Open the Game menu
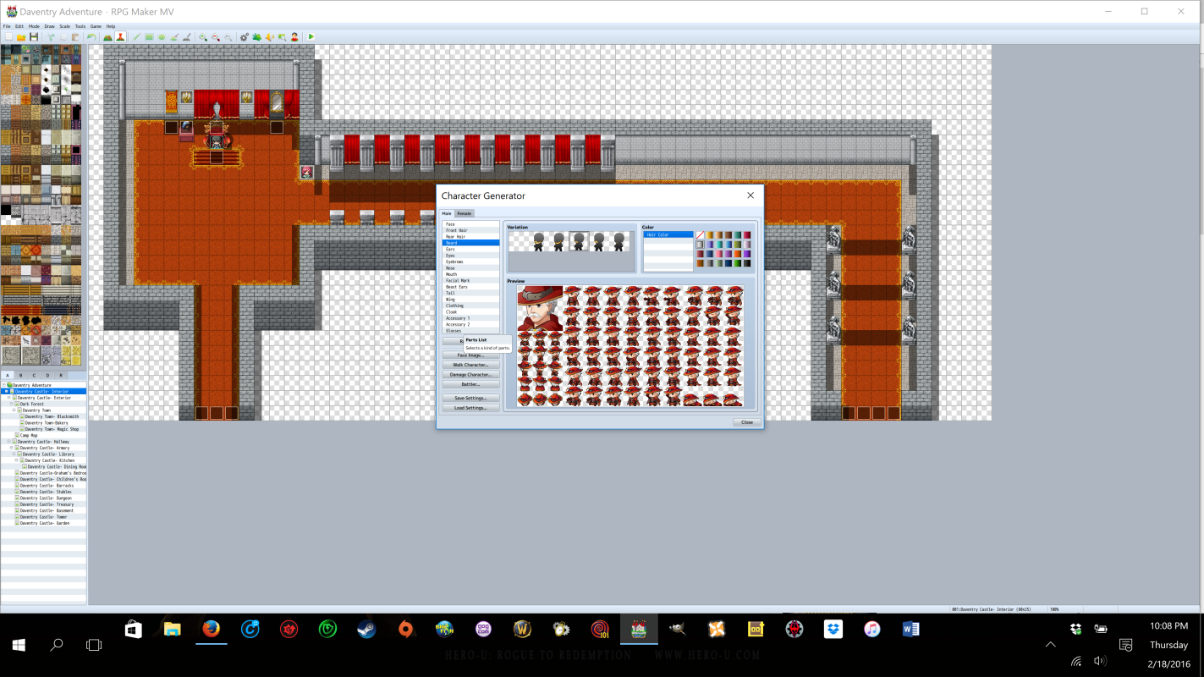 click(x=96, y=26)
